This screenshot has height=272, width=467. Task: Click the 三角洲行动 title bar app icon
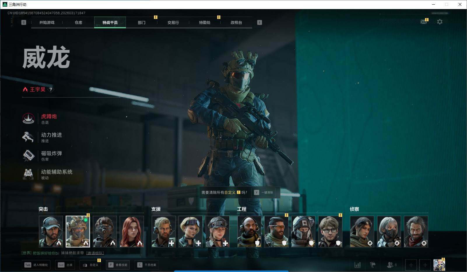(x=5, y=4)
